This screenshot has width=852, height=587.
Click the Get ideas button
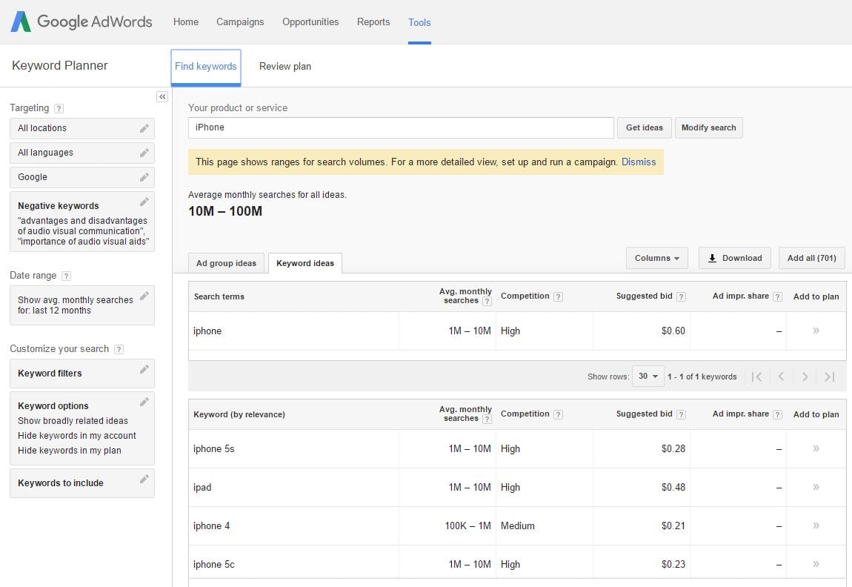(x=644, y=127)
